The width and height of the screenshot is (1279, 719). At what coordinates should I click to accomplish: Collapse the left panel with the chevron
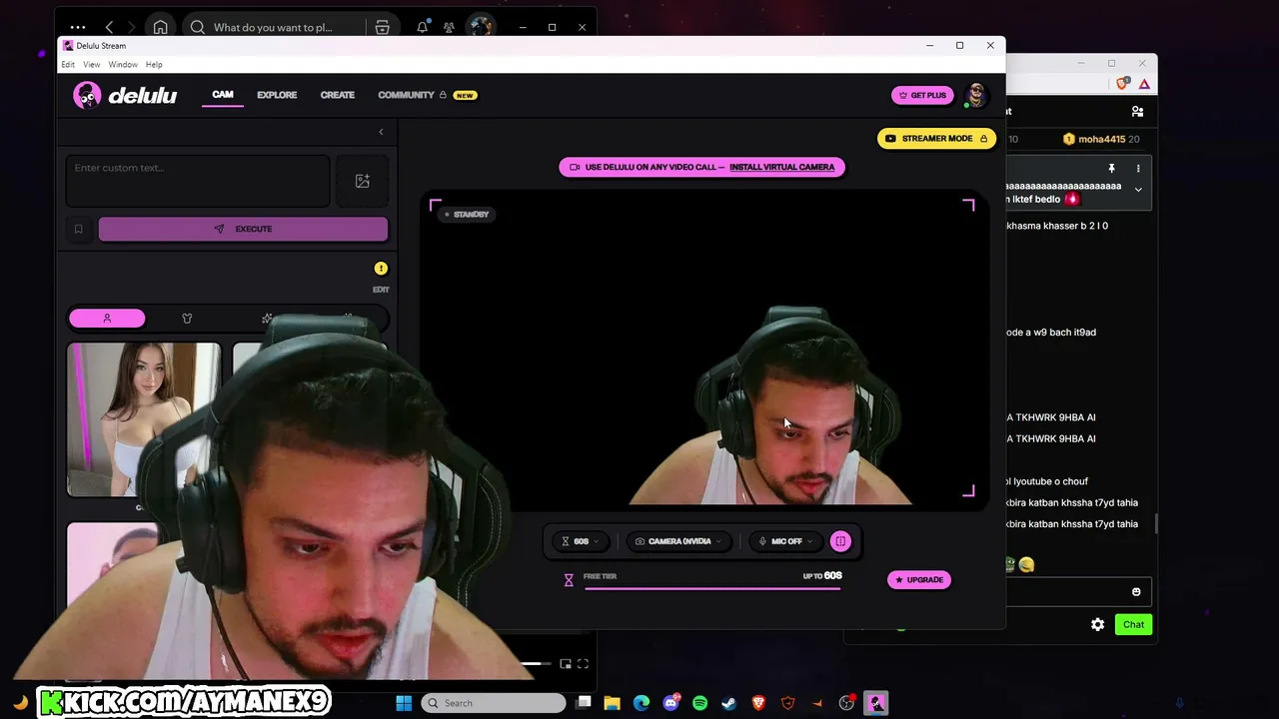click(381, 132)
